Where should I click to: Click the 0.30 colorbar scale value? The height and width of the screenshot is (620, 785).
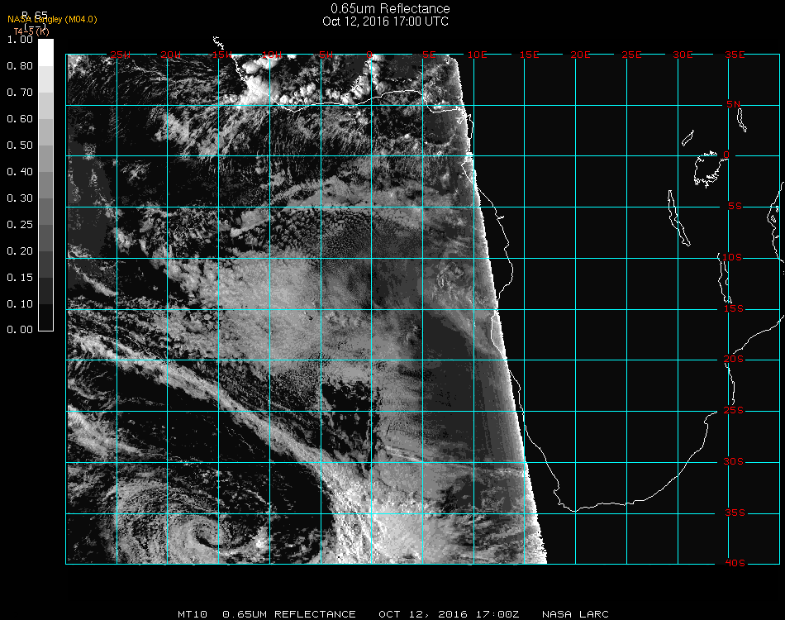tap(20, 199)
